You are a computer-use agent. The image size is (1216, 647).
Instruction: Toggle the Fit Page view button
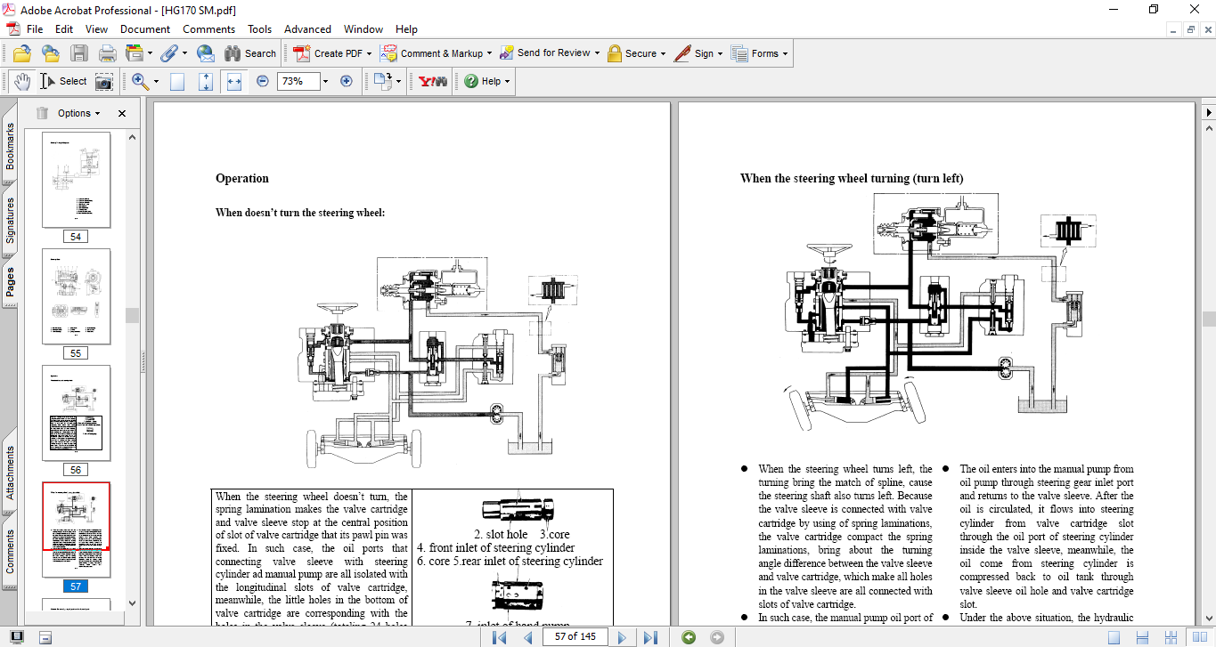click(x=177, y=81)
